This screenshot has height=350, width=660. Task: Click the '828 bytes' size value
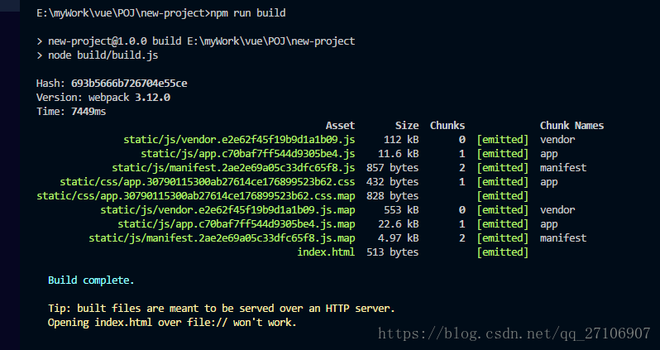tap(393, 196)
